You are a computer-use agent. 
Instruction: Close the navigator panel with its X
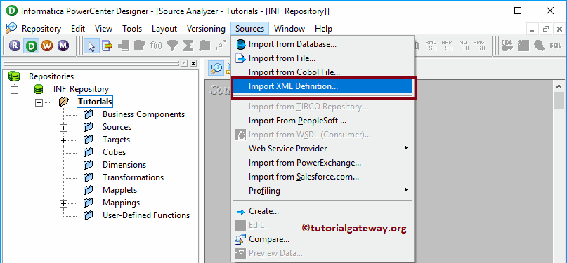point(193,64)
